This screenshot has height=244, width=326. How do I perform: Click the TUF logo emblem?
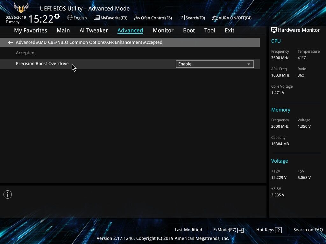[21, 8]
